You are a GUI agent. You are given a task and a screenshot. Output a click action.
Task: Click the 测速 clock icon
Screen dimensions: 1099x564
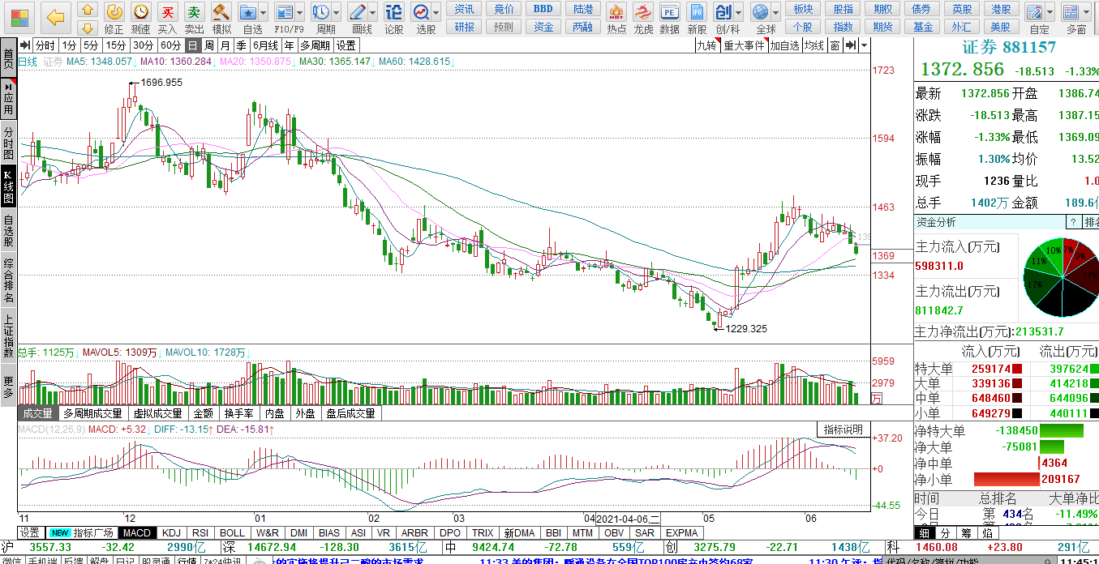(x=141, y=13)
